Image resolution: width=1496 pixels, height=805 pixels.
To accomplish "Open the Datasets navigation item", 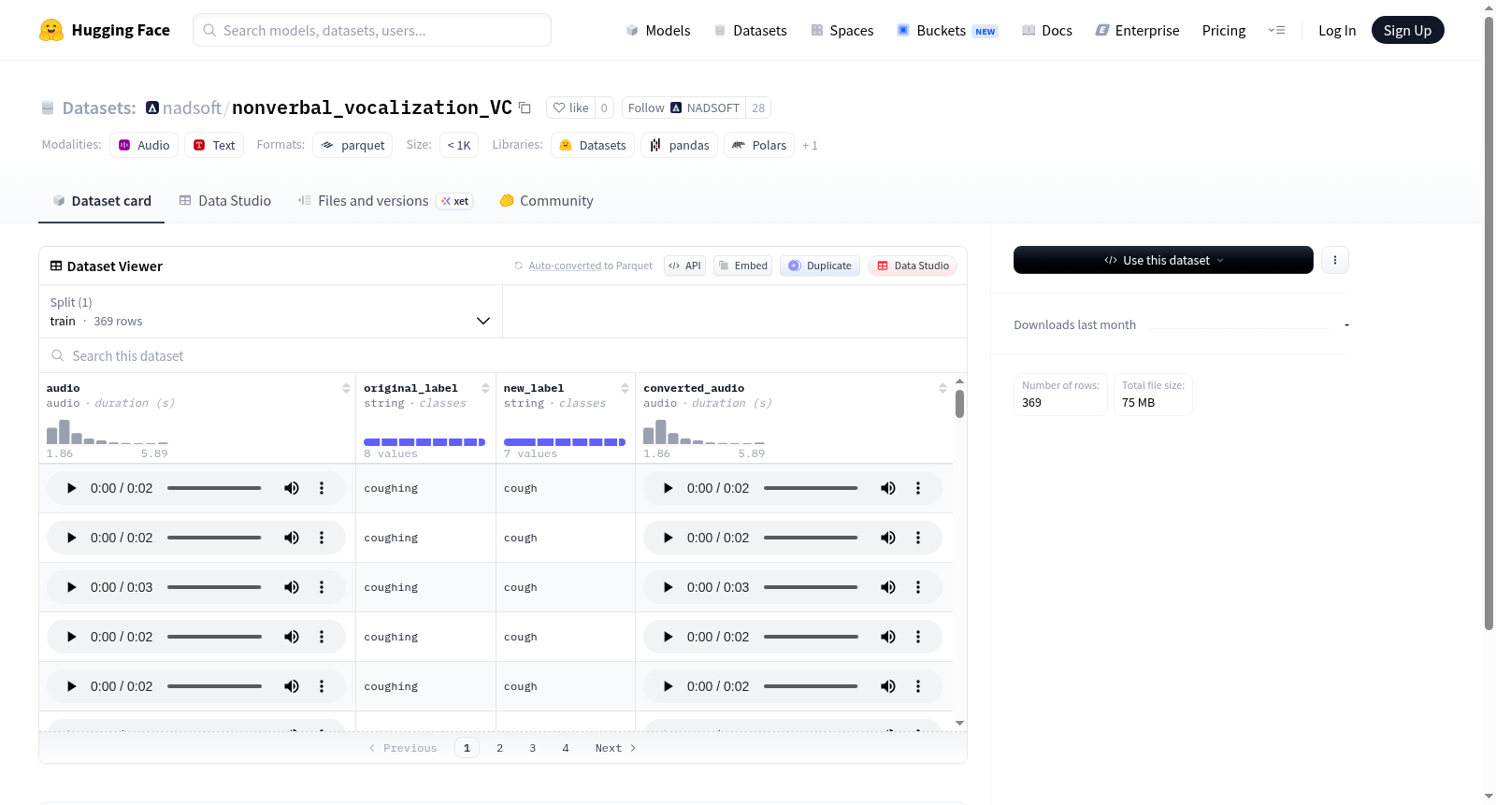I will (x=750, y=31).
